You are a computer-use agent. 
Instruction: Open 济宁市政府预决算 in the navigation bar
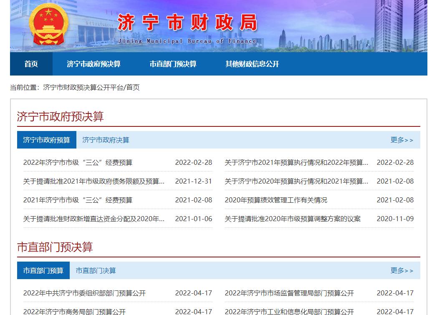pyautogui.click(x=93, y=64)
